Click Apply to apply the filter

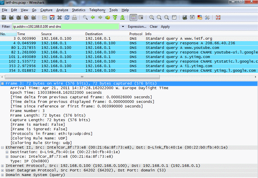[165, 27]
